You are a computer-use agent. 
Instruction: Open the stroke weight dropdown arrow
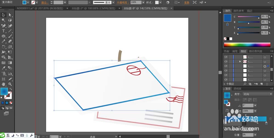65,2
